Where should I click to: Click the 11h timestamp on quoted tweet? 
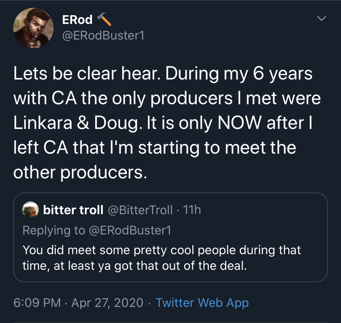192,210
